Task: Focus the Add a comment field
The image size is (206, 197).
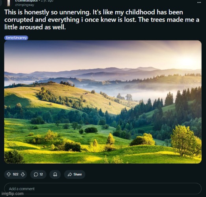Action: (x=103, y=189)
